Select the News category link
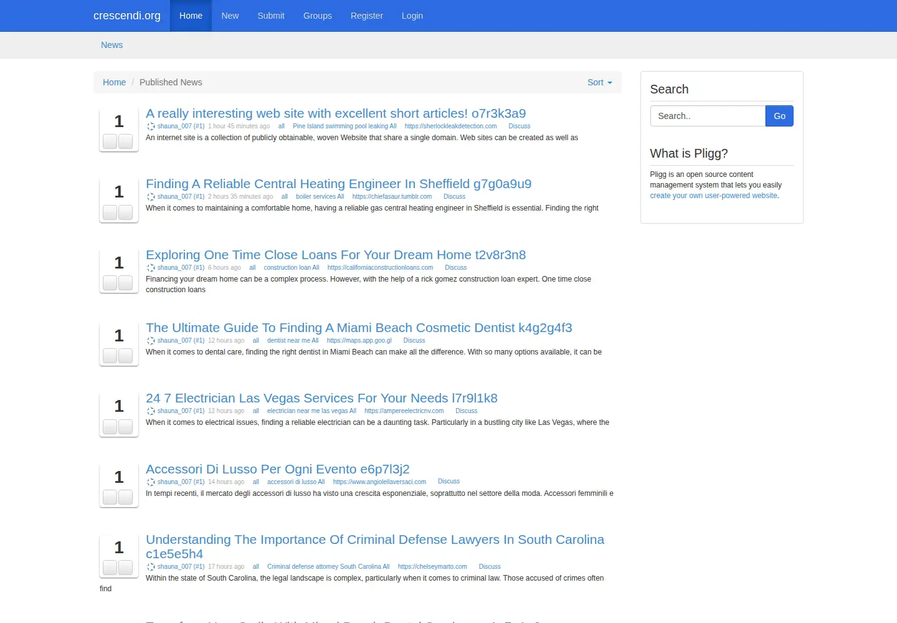The image size is (897, 623). click(112, 45)
